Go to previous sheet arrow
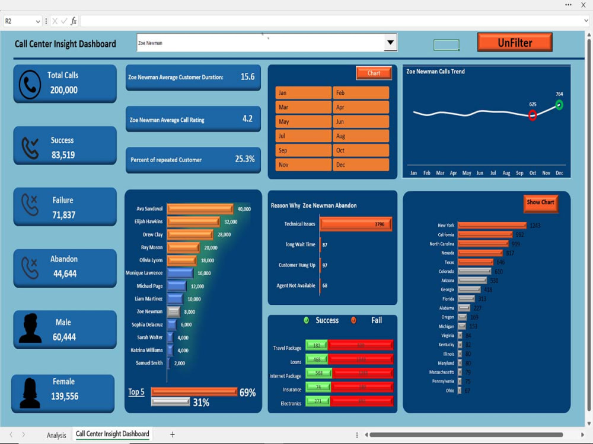Screen dimensions: 593x444 click(x=11, y=435)
